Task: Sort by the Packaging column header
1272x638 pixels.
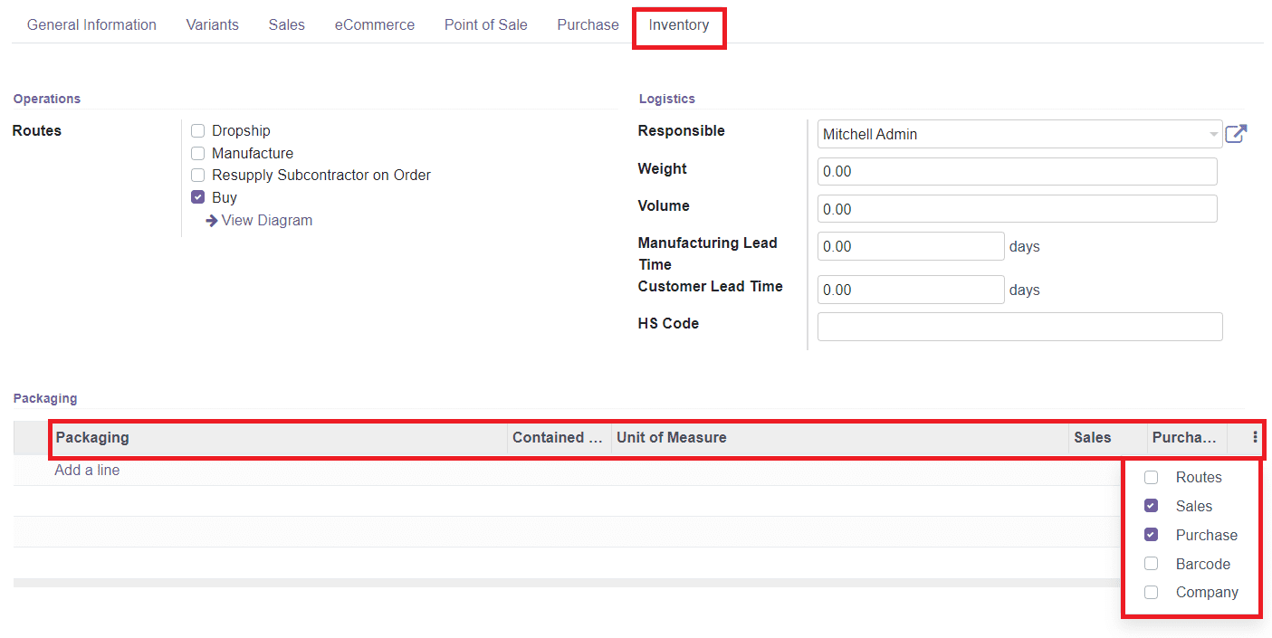Action: click(x=91, y=437)
